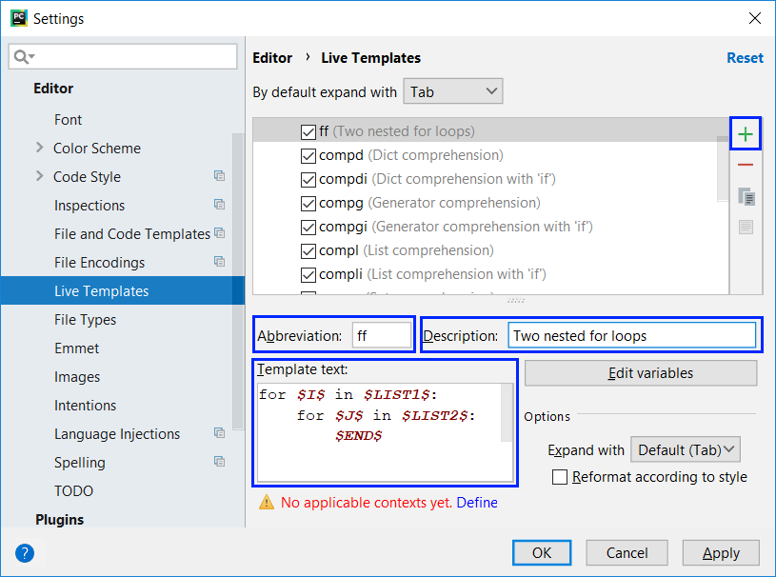
Task: Select File Types in settings sidebar
Action: (x=85, y=320)
